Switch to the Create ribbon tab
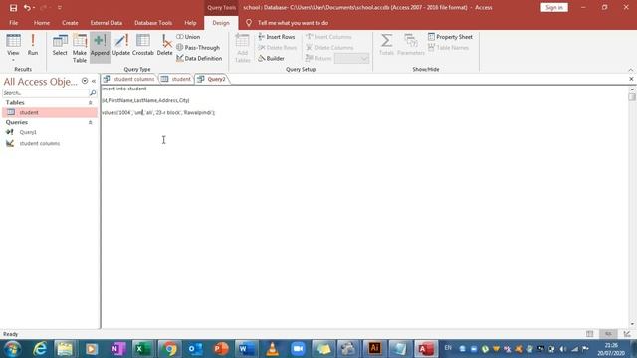 (70, 23)
